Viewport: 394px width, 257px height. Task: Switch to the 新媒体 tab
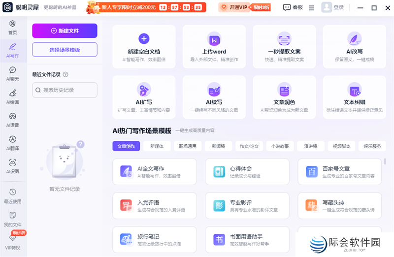pyautogui.click(x=157, y=146)
